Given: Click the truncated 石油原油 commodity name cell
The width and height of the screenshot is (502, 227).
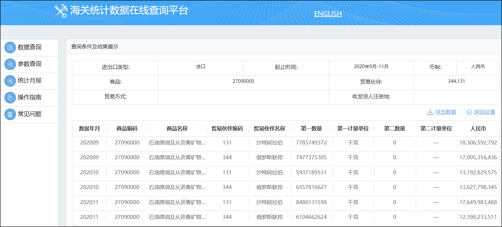Looking at the screenshot, I should (x=177, y=142).
